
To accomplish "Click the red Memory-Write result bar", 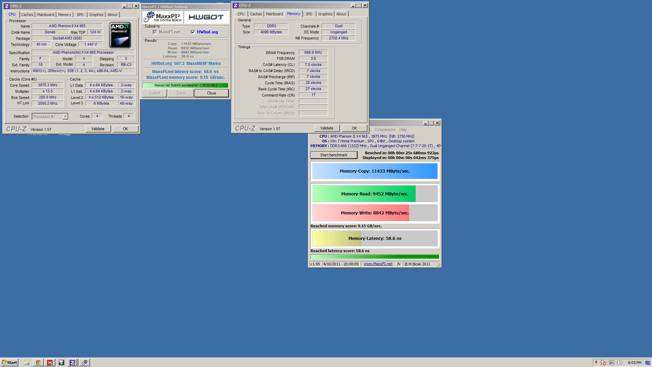I will [x=361, y=213].
